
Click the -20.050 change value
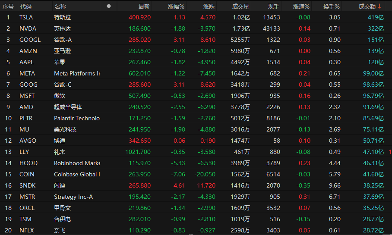[x=205, y=174]
